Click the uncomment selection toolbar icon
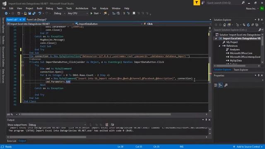265x149 pixels. tap(128, 13)
